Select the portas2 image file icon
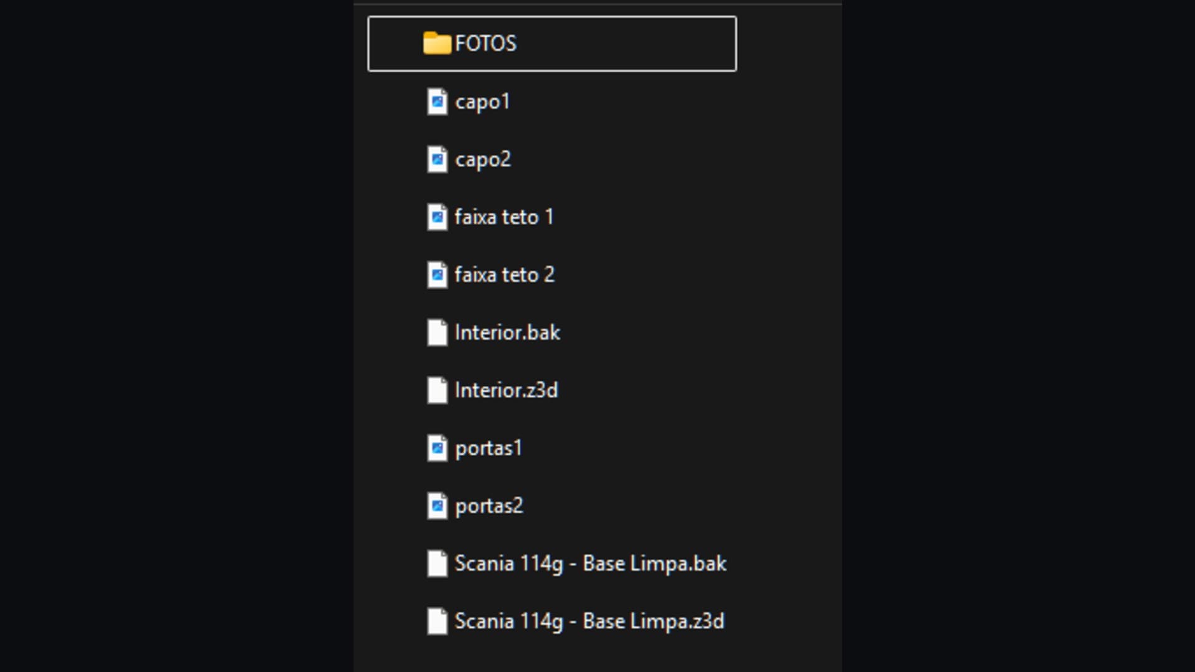 (437, 506)
